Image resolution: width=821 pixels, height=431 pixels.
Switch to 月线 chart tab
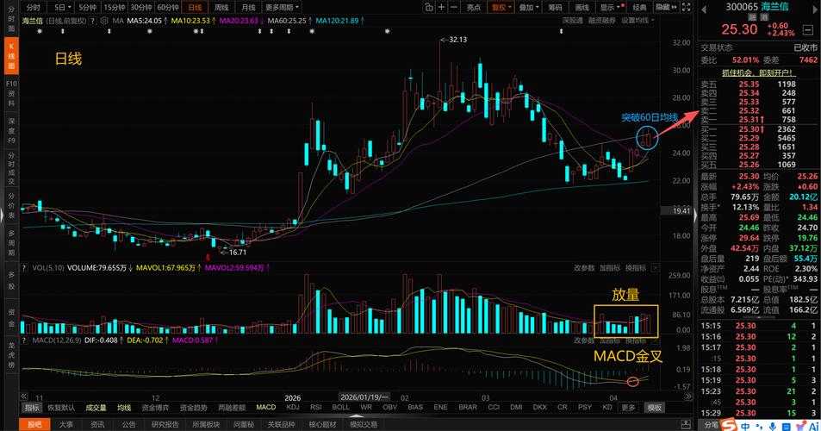click(248, 8)
